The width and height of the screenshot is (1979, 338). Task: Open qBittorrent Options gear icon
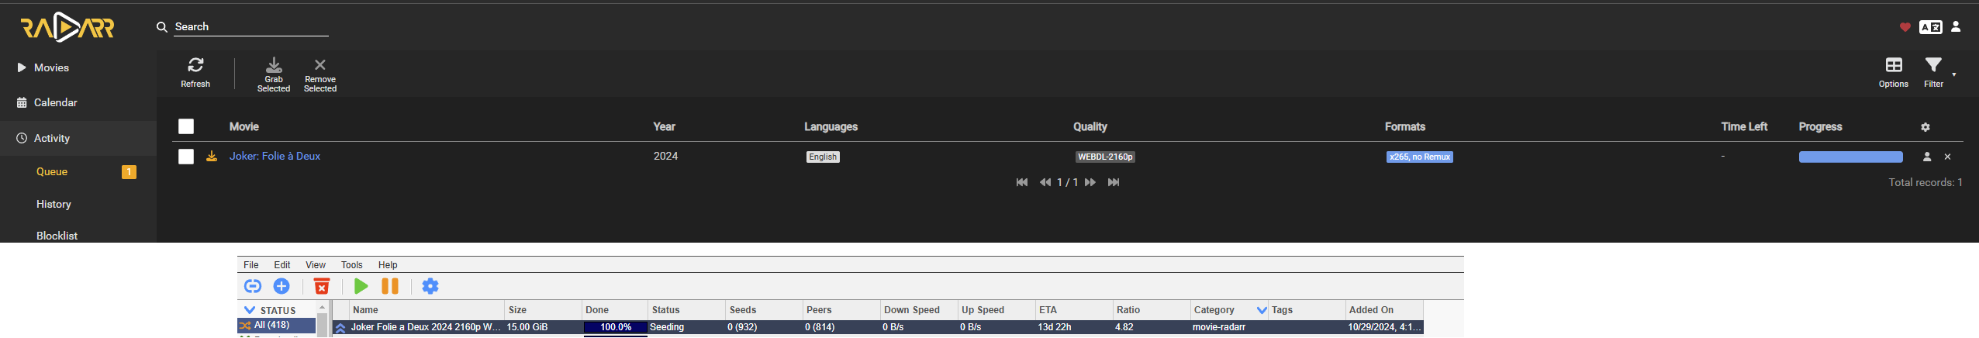click(x=430, y=286)
